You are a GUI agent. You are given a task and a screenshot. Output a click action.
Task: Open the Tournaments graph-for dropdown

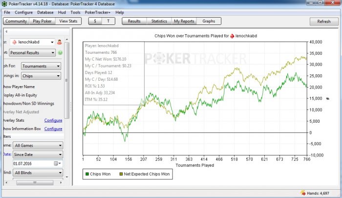41,66
